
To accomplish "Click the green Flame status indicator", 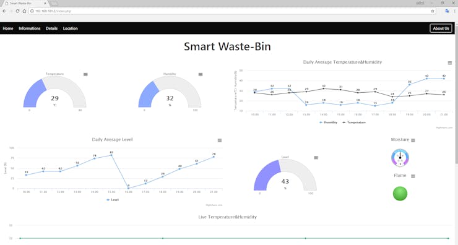I will pyautogui.click(x=400, y=194).
